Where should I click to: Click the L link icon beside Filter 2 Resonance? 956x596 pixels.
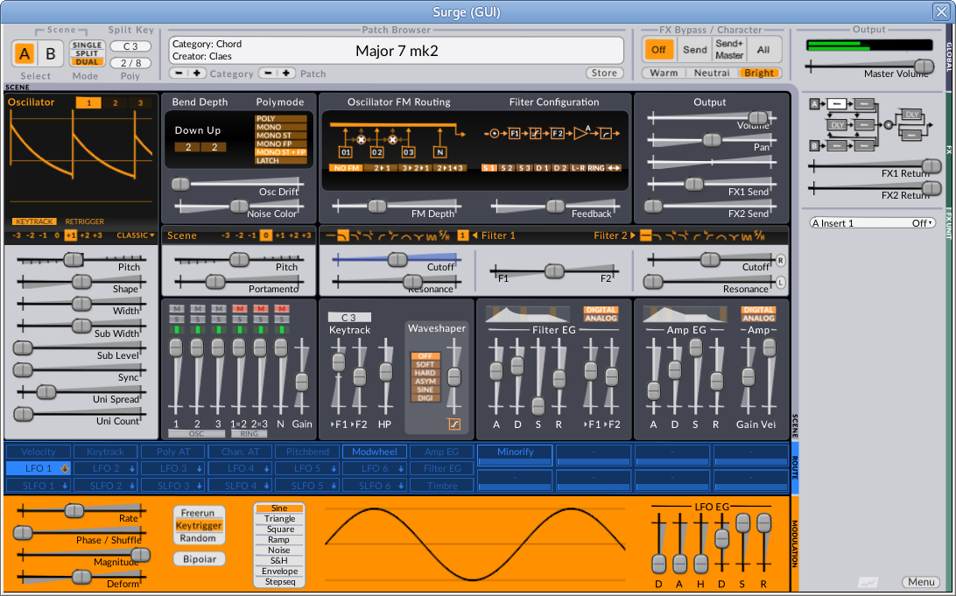click(780, 282)
